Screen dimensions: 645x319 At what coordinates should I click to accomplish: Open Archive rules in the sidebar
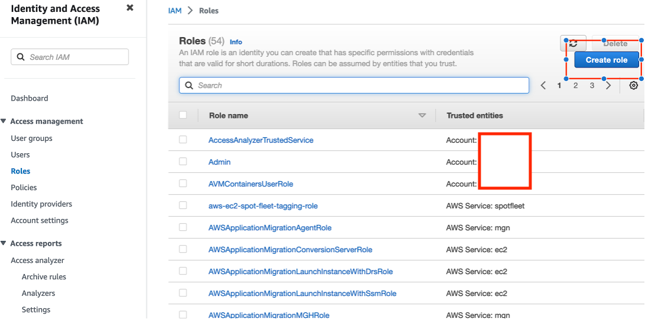[44, 277]
